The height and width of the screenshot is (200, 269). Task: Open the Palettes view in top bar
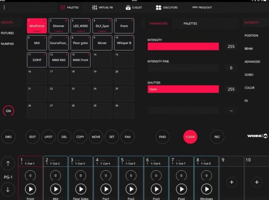click(x=69, y=8)
